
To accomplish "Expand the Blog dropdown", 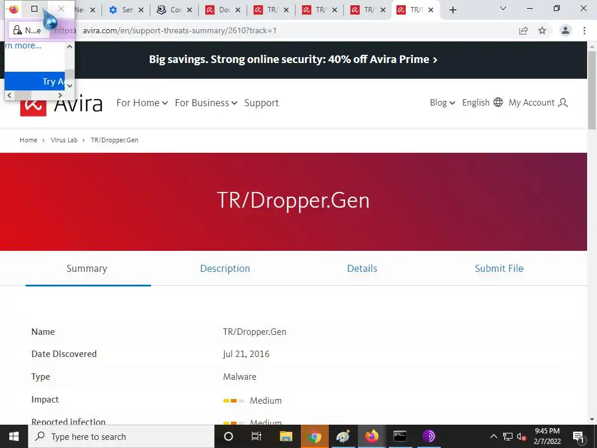I will point(443,103).
